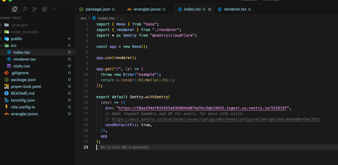Open README.md in the file tree

click(38, 94)
